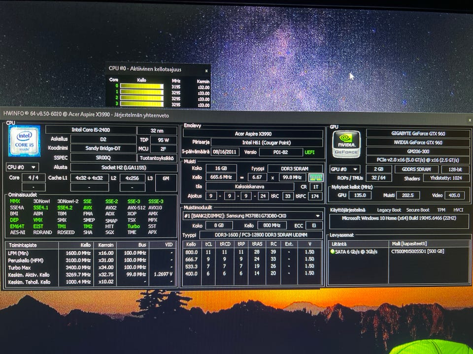The width and height of the screenshot is (473, 354).
Task: Click the Kerroin column header in CPU table
Action: [105, 245]
